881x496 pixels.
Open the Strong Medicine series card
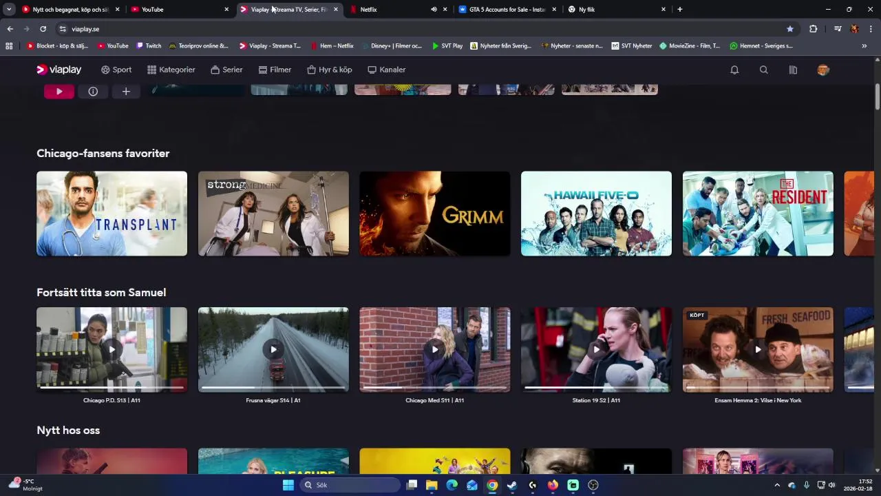(x=273, y=214)
